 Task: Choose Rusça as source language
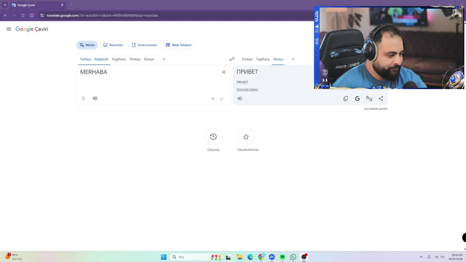(149, 59)
